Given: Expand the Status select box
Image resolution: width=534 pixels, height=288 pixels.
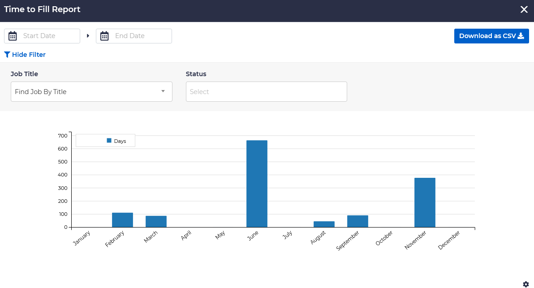Looking at the screenshot, I should coord(266,92).
